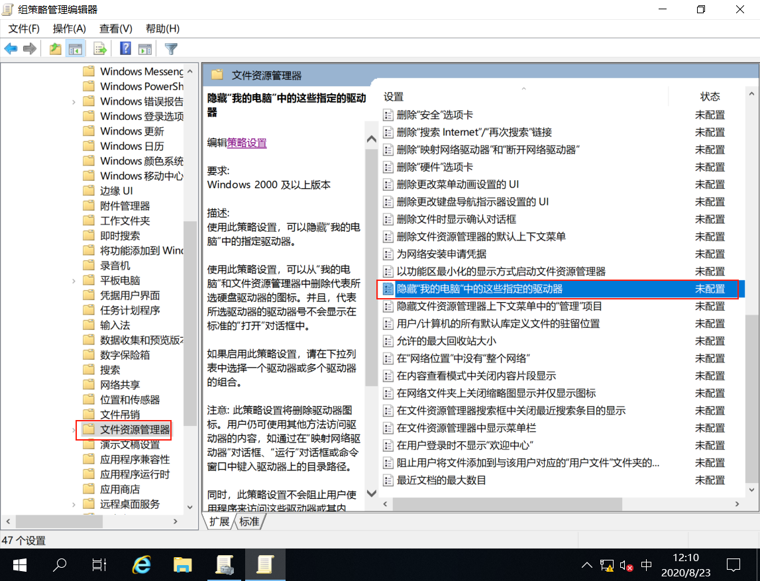
Task: Expand the 远程桌面服务 tree node
Action: pyautogui.click(x=74, y=504)
